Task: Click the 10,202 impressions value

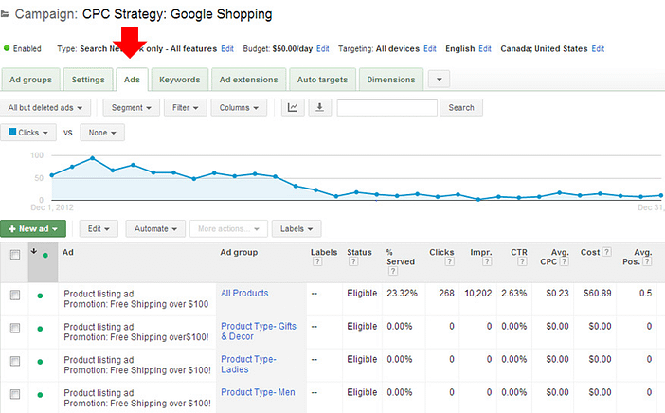Action: [x=478, y=293]
